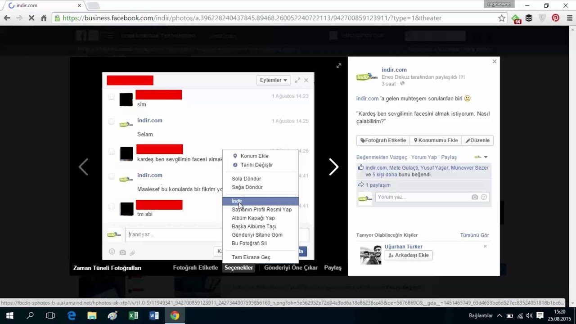Click camera icon in comment box
Viewport: 576px width, 324px height.
click(474, 197)
